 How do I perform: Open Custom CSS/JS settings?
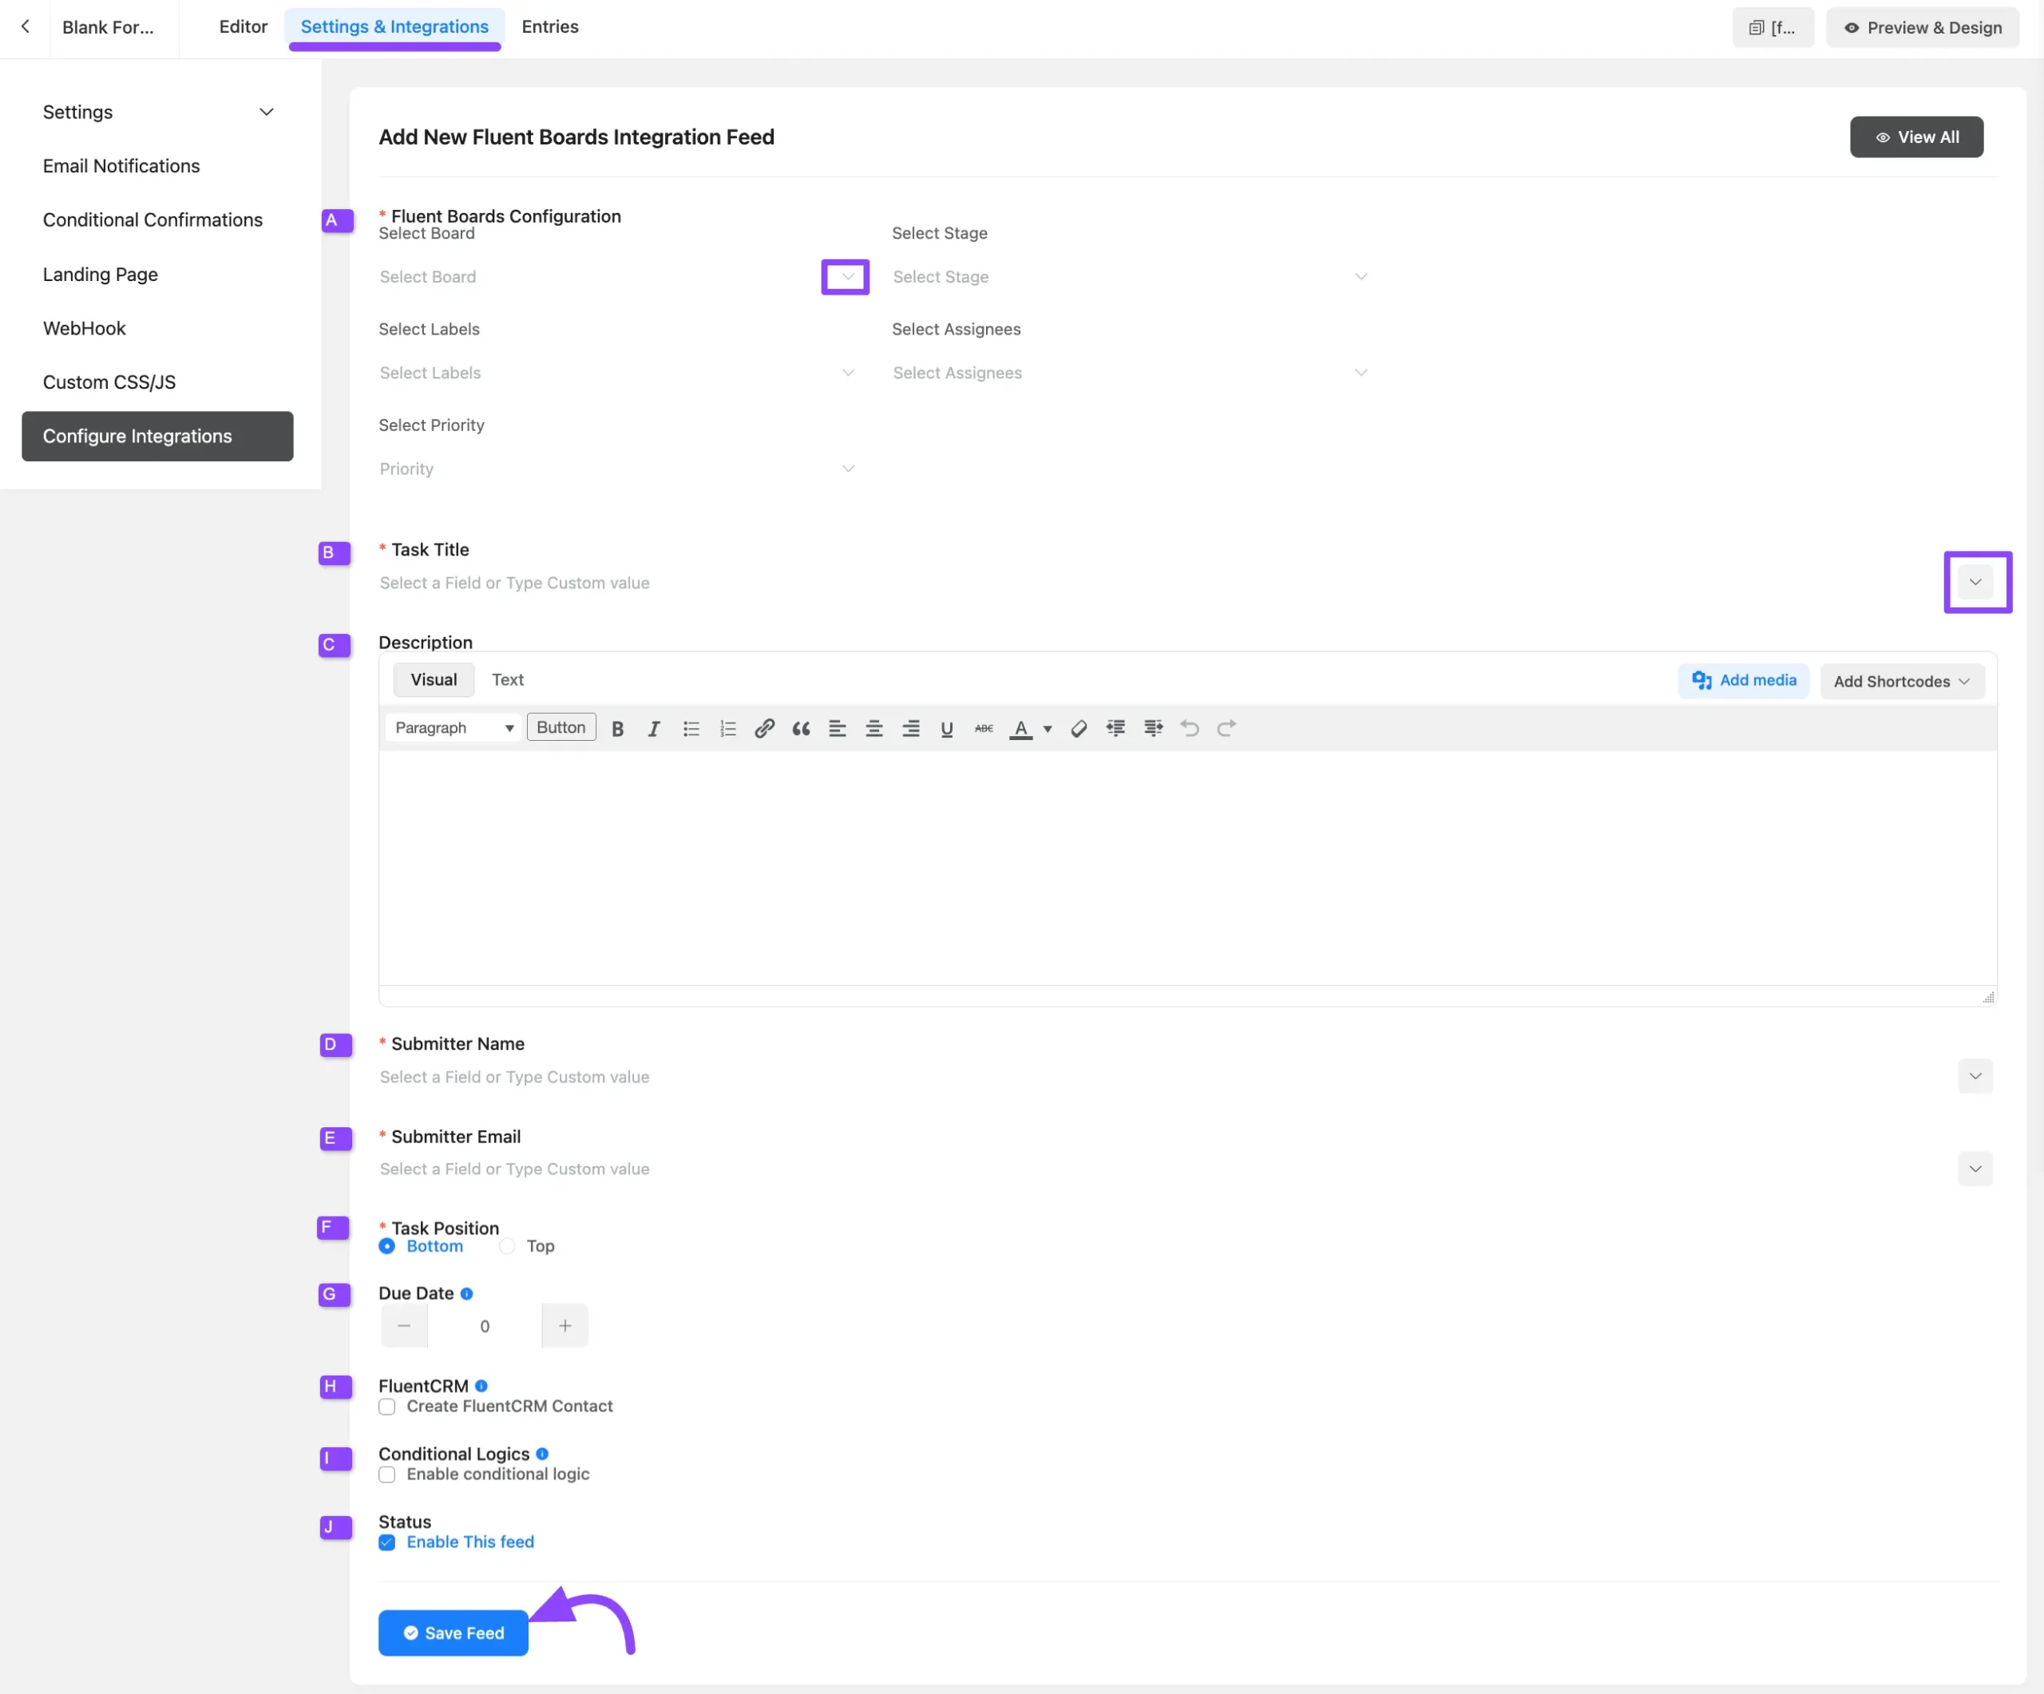pos(109,382)
